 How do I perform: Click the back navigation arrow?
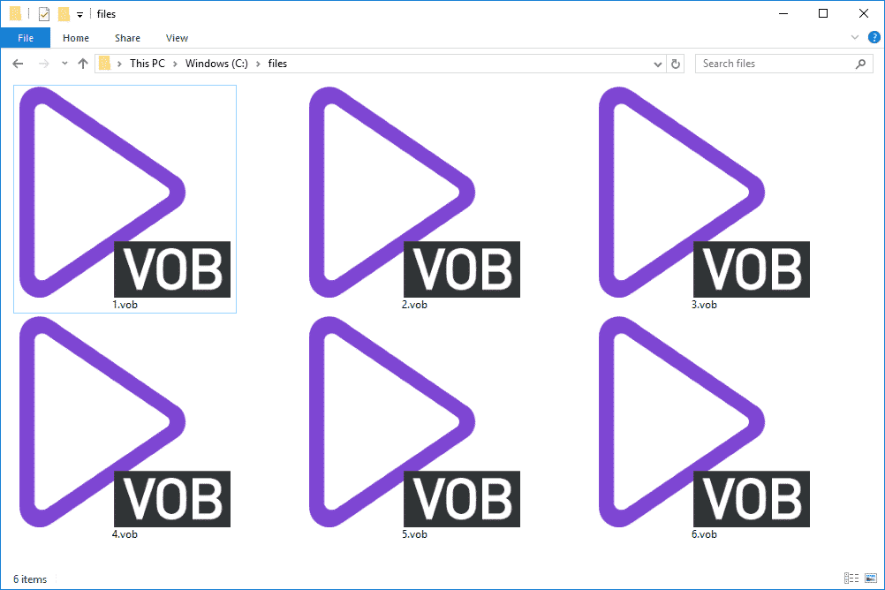click(x=18, y=63)
